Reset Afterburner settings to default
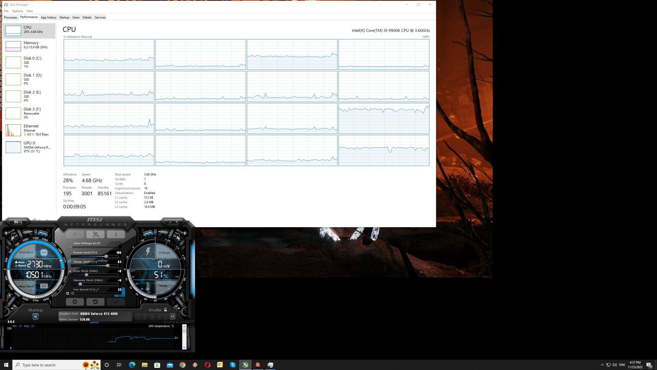The image size is (657, 370). click(95, 302)
